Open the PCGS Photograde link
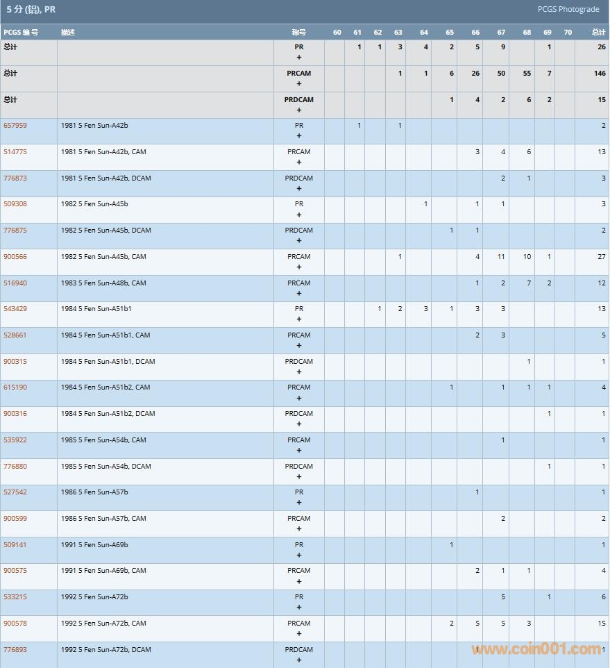This screenshot has width=610, height=668. pyautogui.click(x=568, y=9)
